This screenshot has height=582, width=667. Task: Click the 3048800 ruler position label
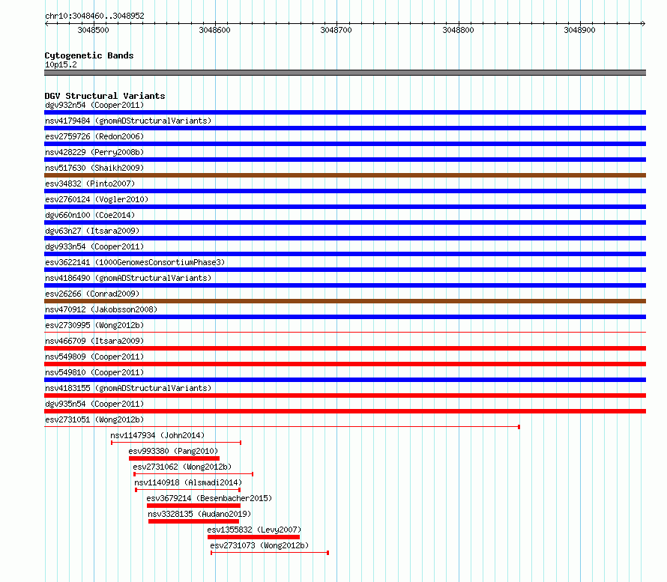458,30
